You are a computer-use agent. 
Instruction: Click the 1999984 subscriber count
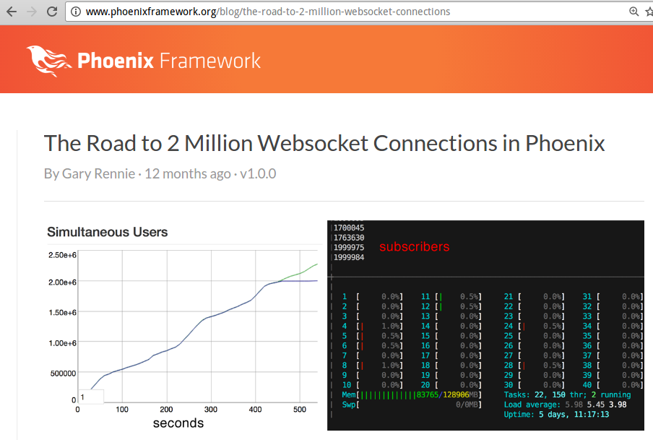(349, 257)
